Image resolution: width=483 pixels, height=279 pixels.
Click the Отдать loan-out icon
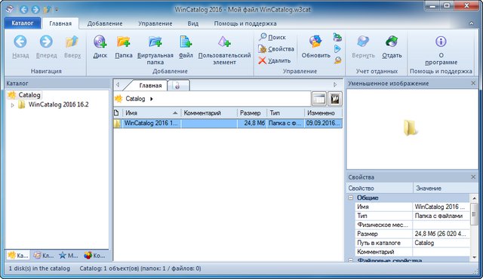392,41
